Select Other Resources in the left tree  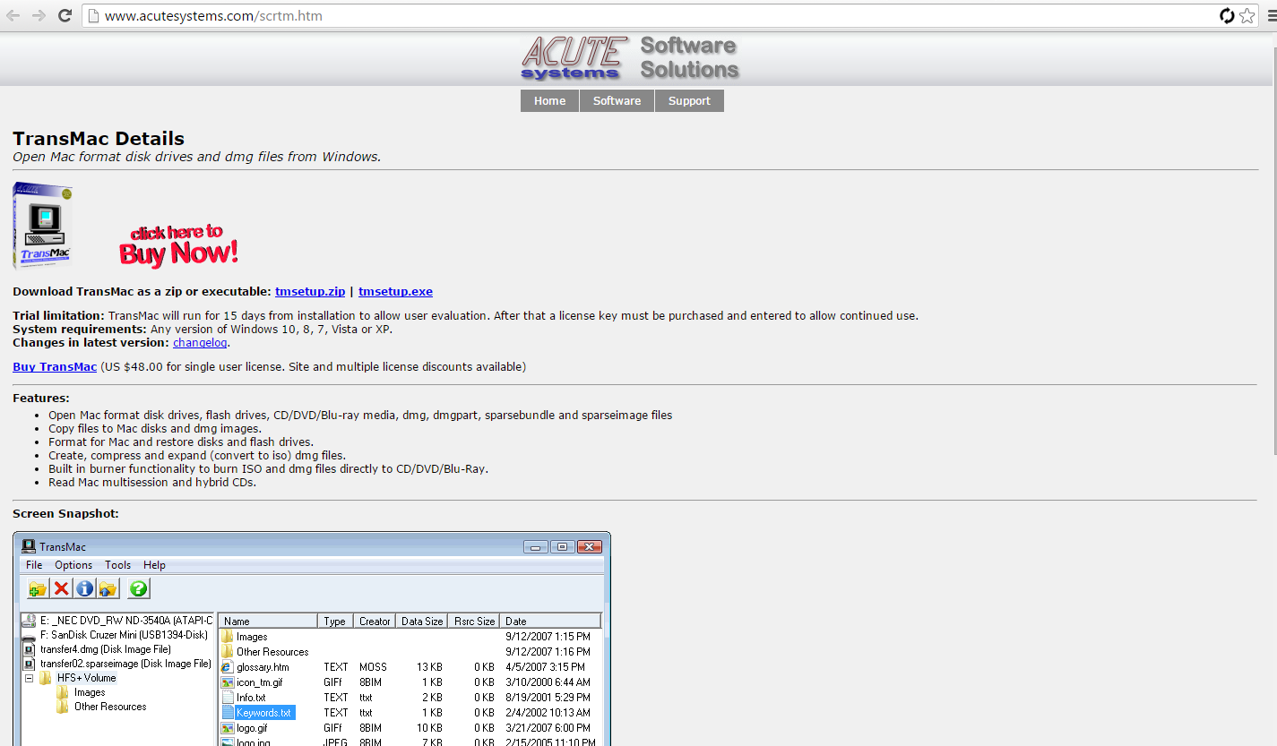[110, 707]
